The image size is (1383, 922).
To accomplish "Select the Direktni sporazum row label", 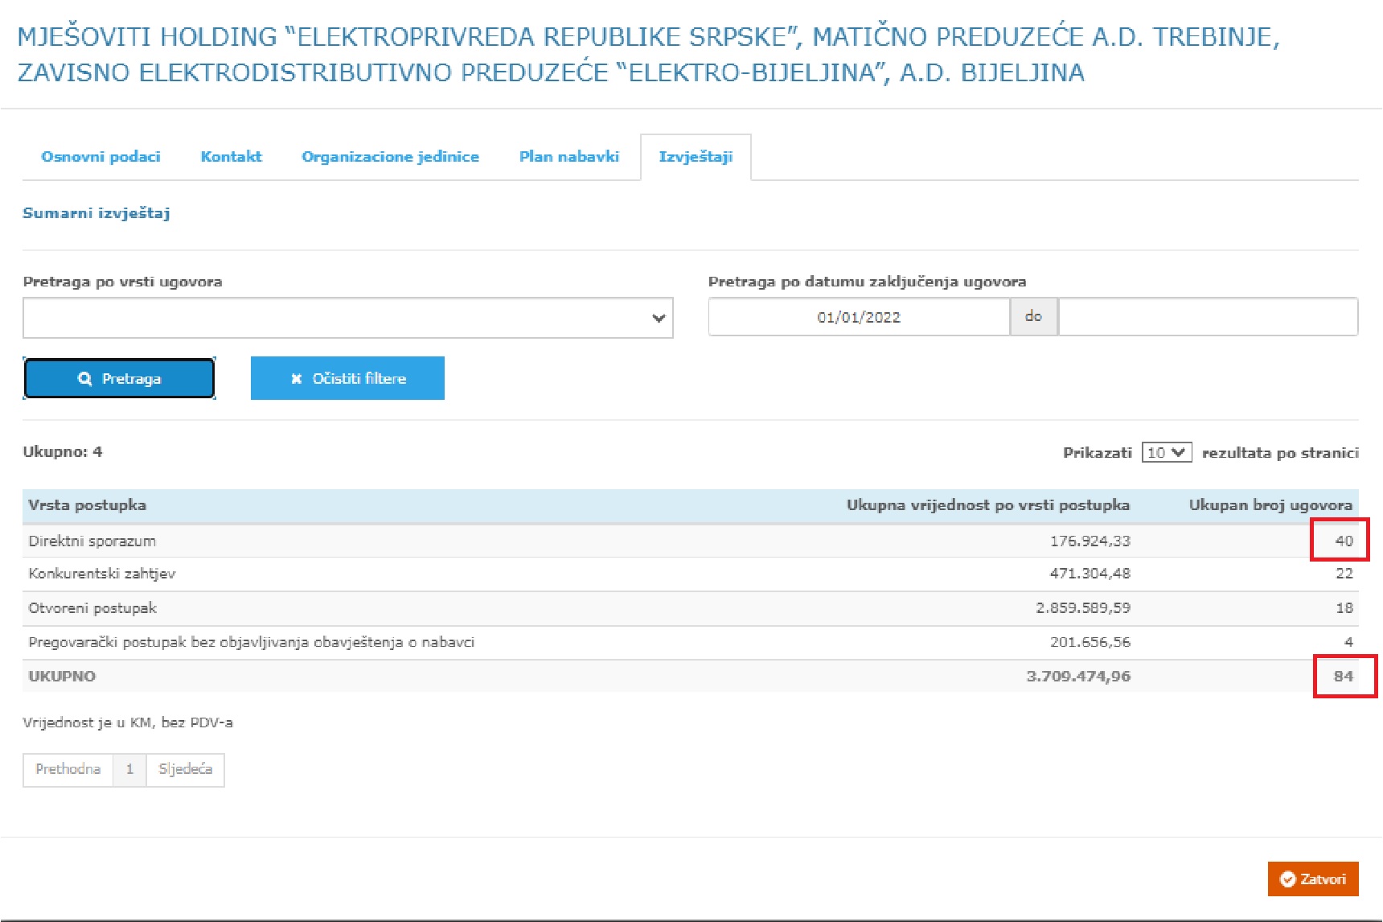I will click(x=92, y=541).
